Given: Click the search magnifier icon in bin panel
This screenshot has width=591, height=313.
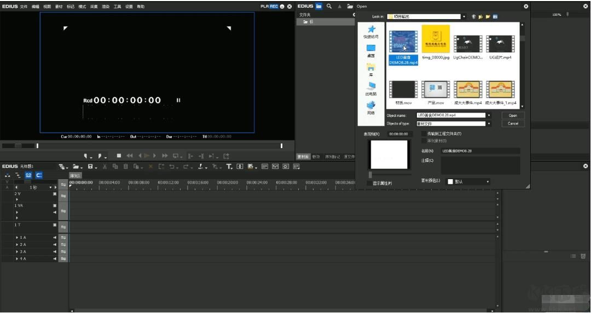Looking at the screenshot, I should [x=329, y=7].
